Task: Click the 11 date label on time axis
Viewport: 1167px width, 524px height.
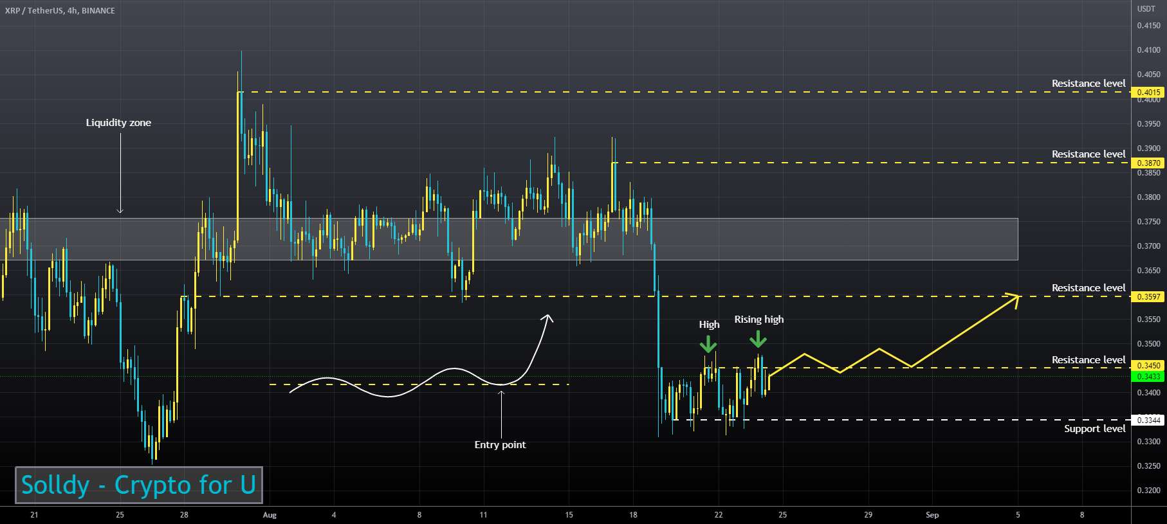Action: click(x=483, y=515)
